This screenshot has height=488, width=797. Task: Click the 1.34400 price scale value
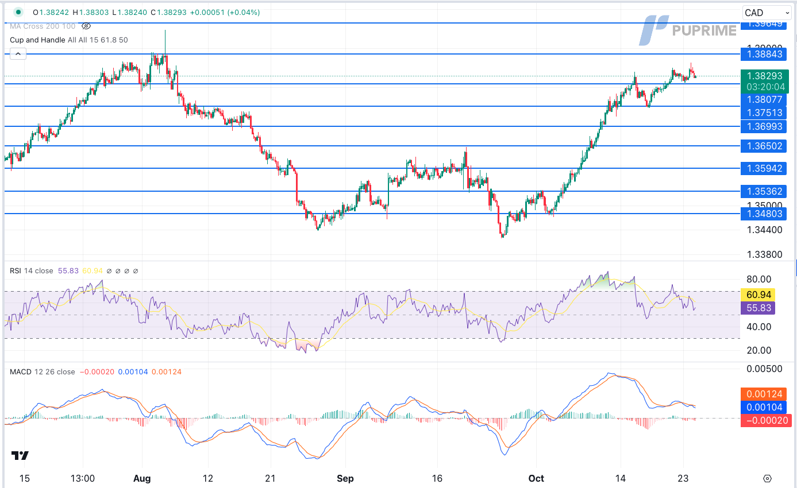coord(764,230)
